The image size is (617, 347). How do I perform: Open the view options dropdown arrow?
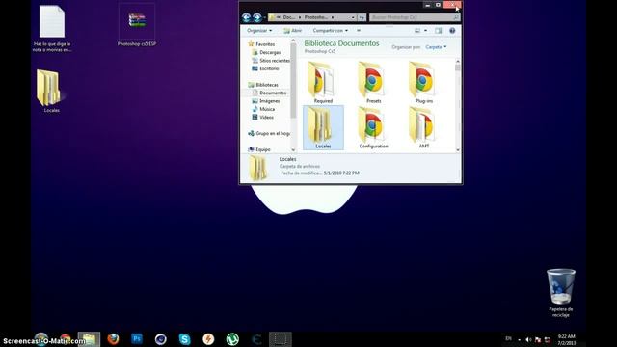coord(425,30)
